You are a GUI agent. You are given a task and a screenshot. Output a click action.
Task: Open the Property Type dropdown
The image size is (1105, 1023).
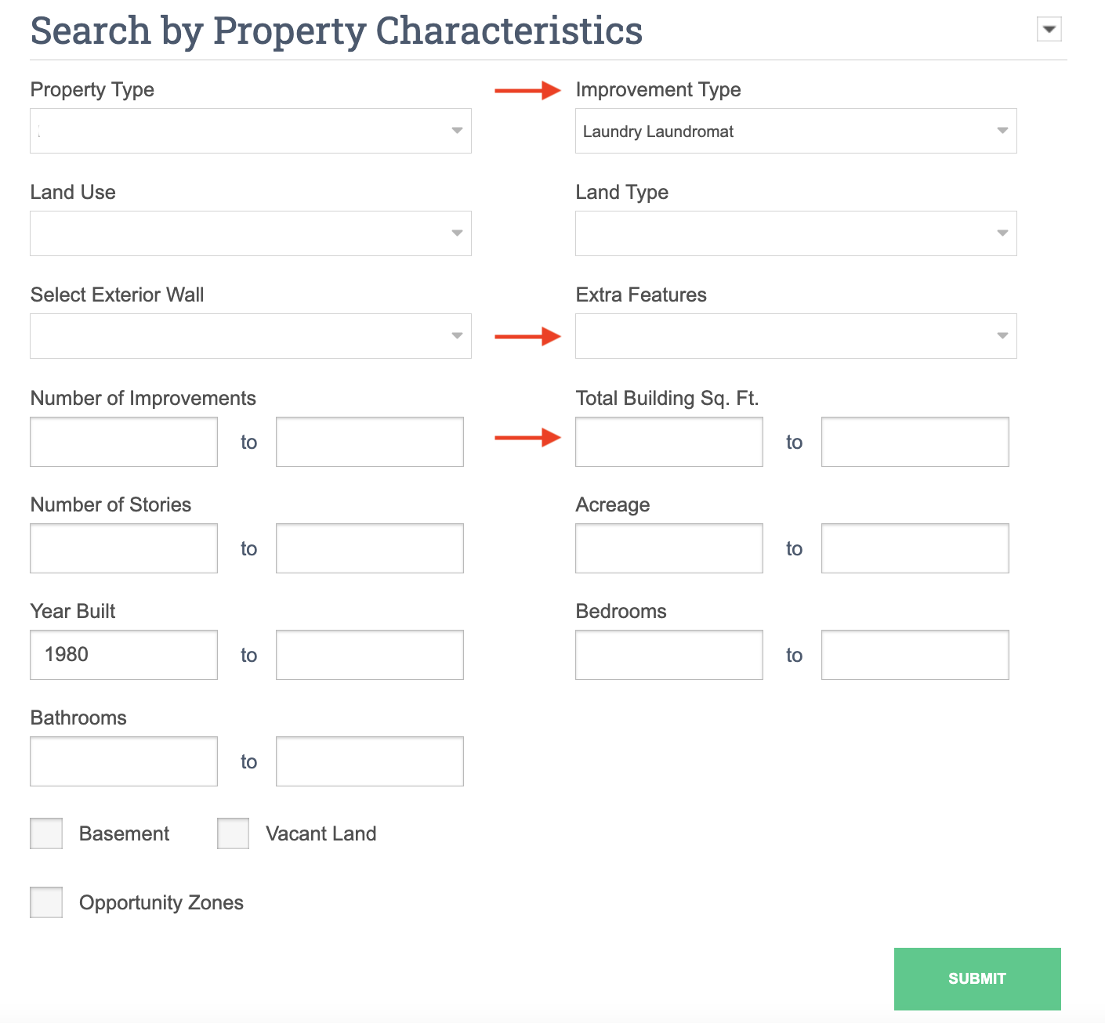(251, 131)
